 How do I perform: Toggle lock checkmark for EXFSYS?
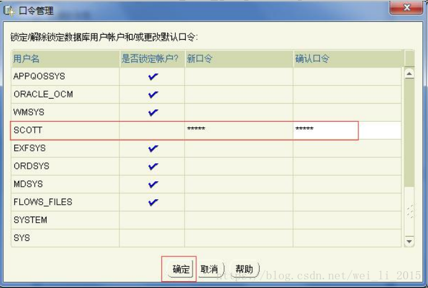click(153, 148)
